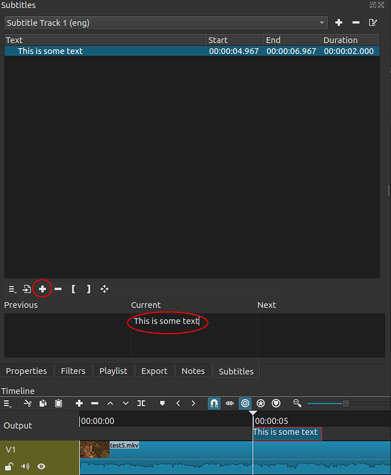This screenshot has height=475, width=391.
Task: Set subtitle end with right bracket icon
Action: click(89, 289)
